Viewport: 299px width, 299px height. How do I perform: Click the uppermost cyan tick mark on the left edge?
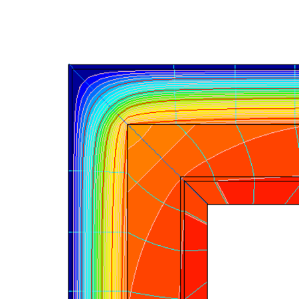71,171
